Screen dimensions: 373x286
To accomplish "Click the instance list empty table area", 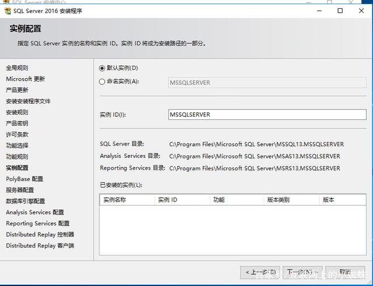I will pos(233,230).
